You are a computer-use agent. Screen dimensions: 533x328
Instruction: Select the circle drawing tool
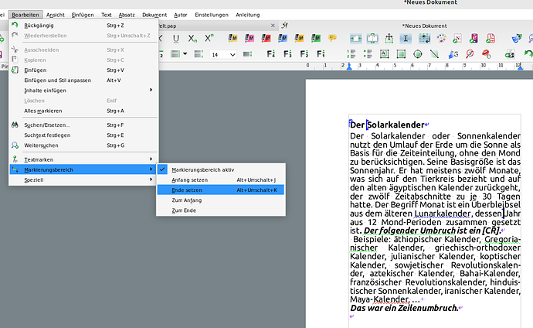(x=417, y=54)
